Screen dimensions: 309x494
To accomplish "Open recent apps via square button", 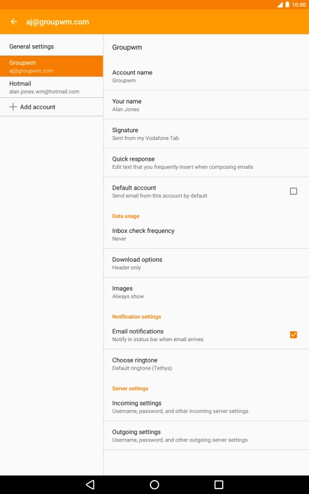I will (x=219, y=485).
